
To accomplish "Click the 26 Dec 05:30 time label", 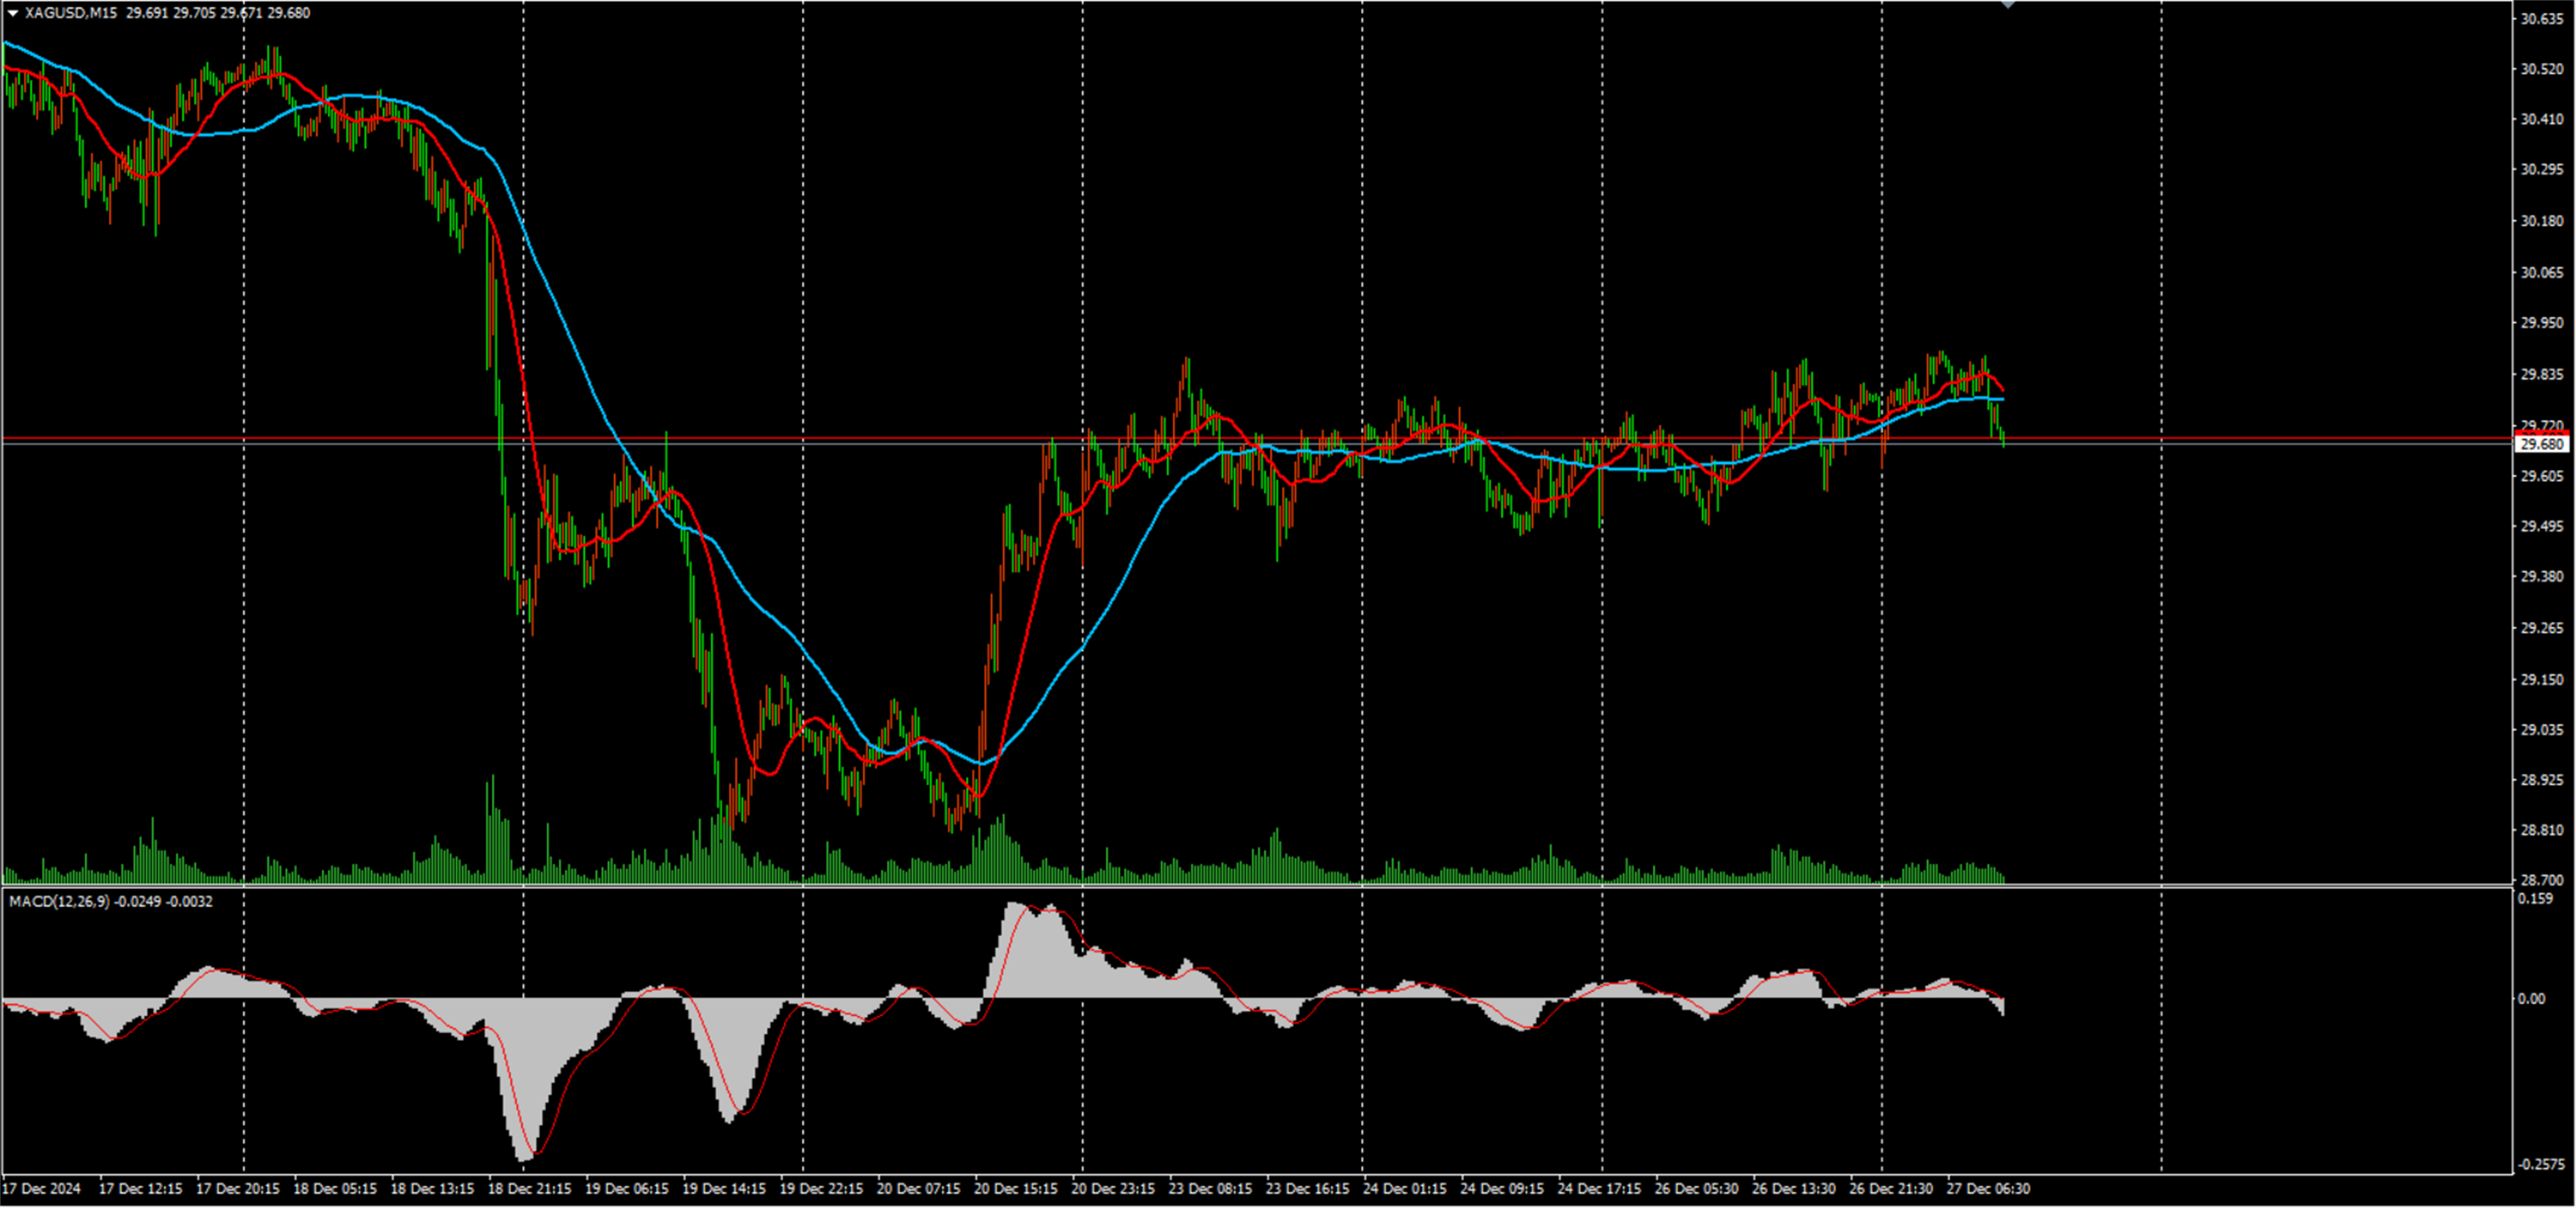I will pyautogui.click(x=1696, y=1189).
